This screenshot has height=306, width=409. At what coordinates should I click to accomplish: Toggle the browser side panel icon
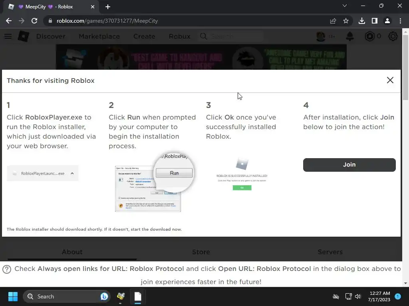click(375, 21)
